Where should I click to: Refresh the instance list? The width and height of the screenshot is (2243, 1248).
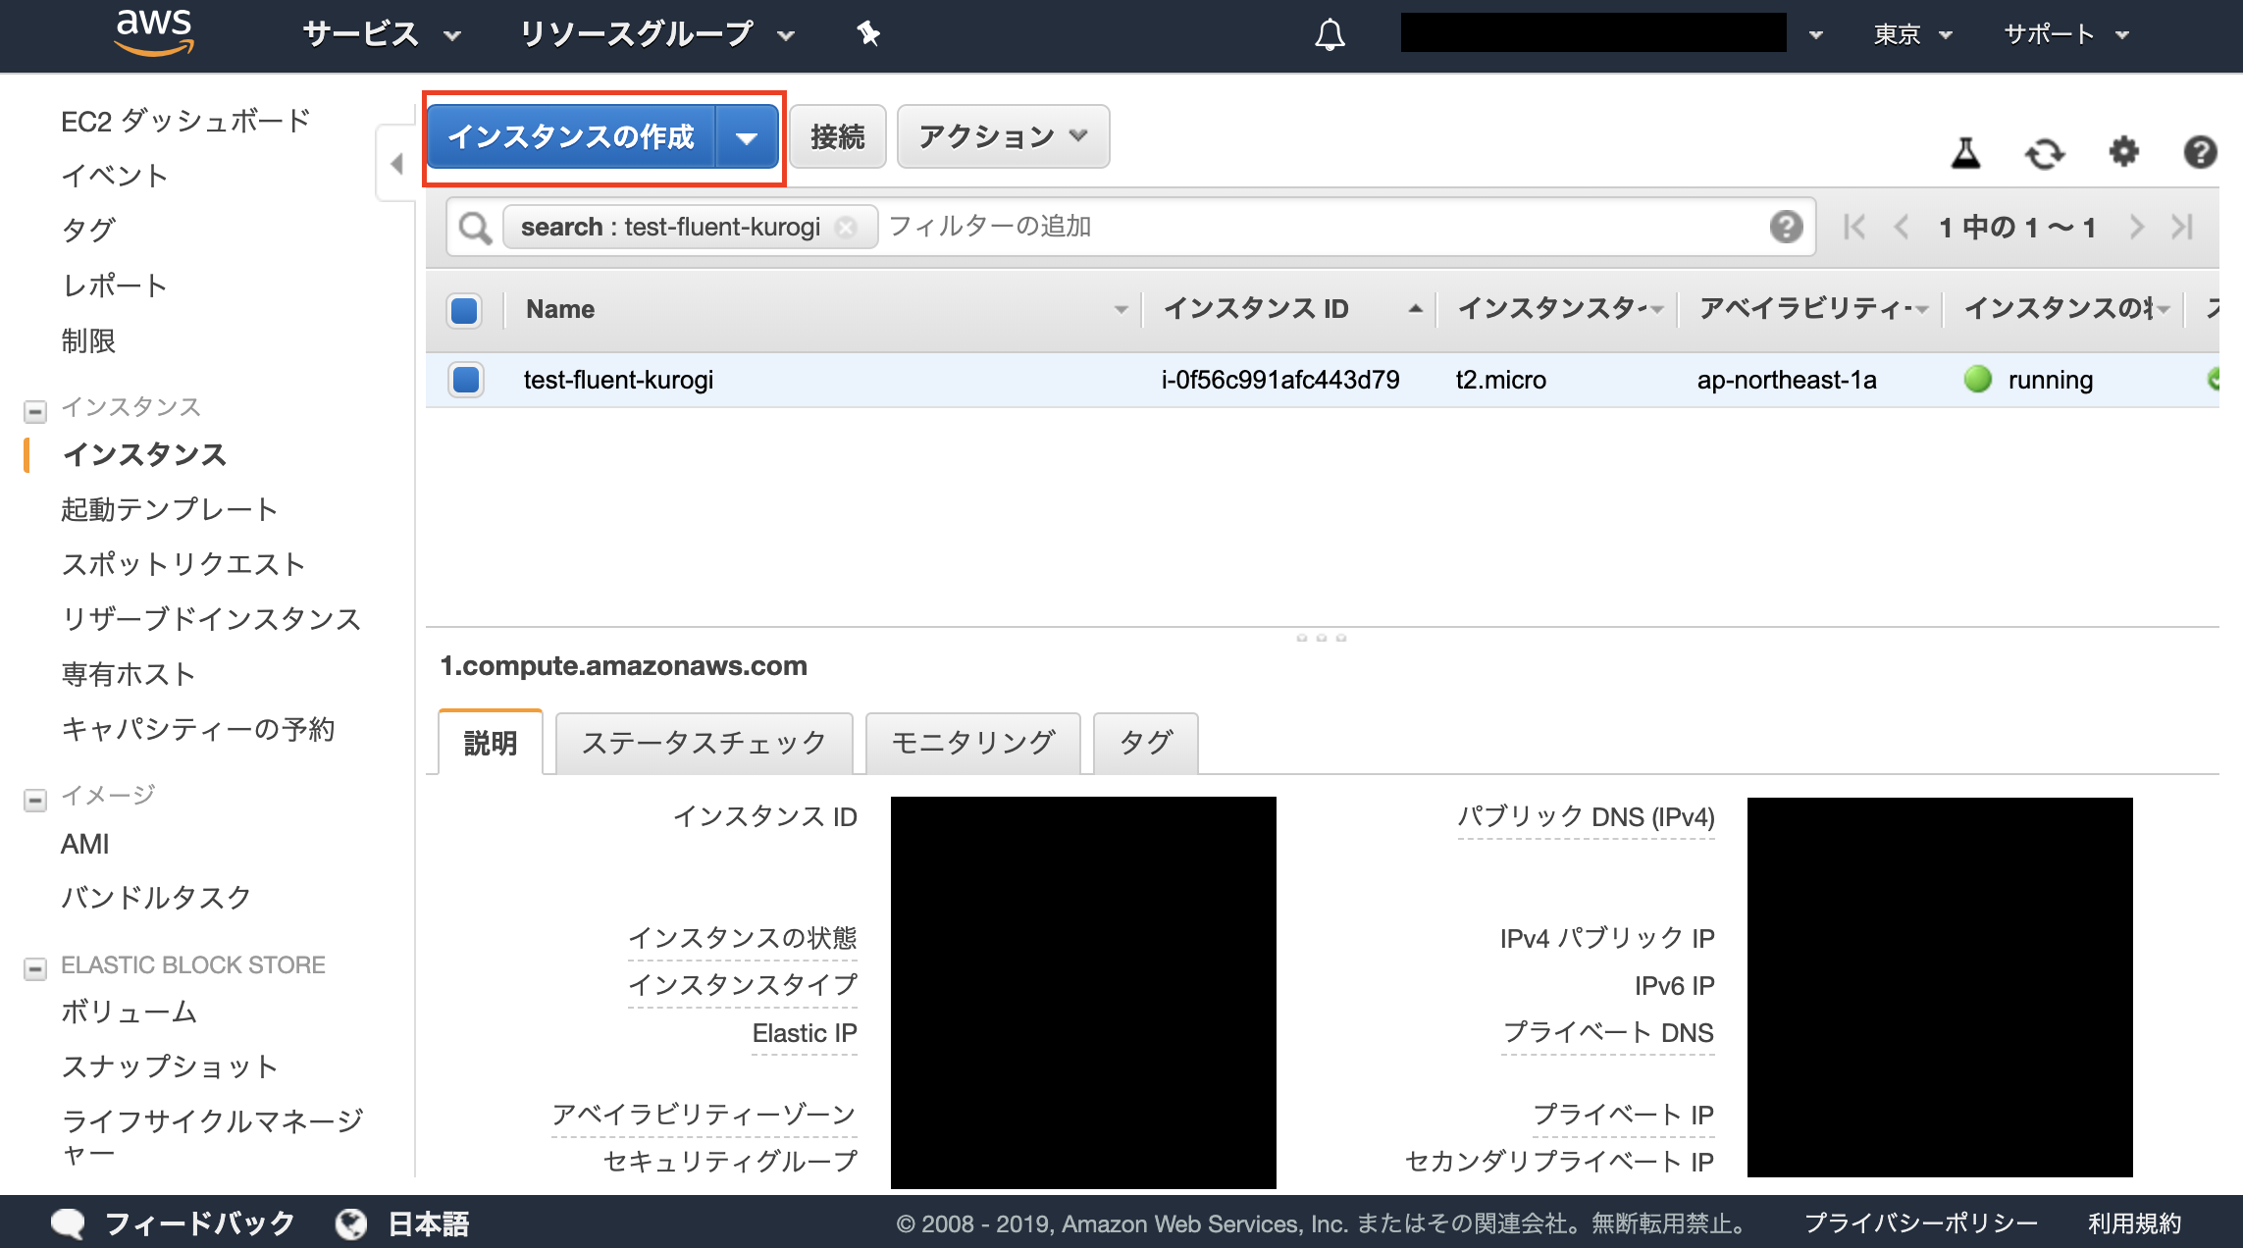(x=2045, y=154)
